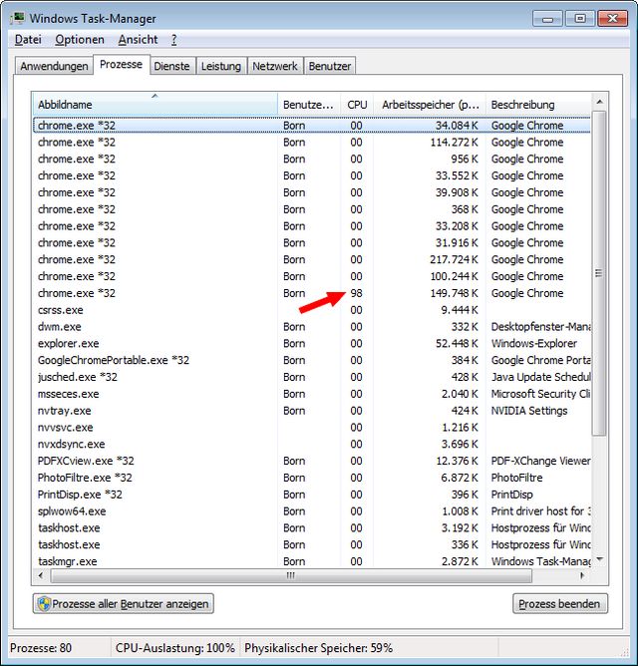Open the Datei menu
Image resolution: width=638 pixels, height=666 pixels.
point(28,40)
